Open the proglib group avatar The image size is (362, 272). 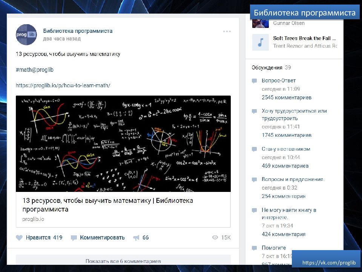coord(26,34)
